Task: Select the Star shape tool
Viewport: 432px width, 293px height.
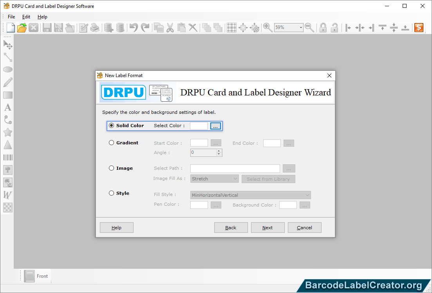Action: 8,132
